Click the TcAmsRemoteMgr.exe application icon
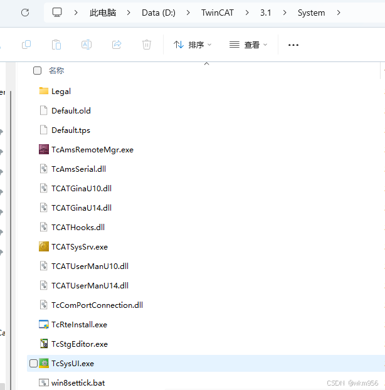This screenshot has width=385, height=390. tap(44, 149)
